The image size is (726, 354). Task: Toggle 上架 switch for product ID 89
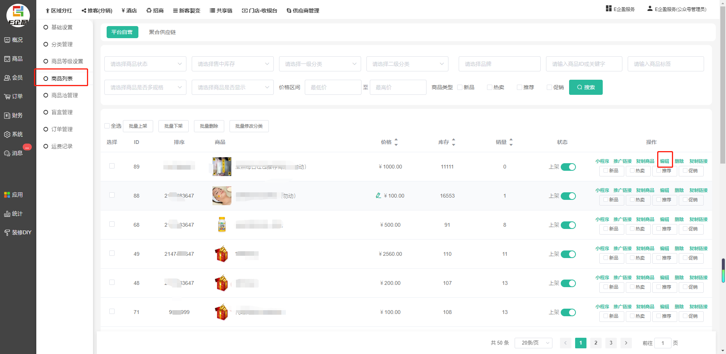[568, 167]
